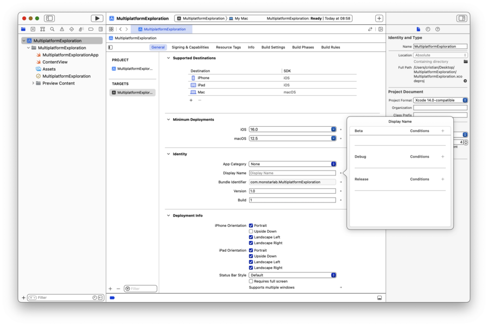Toggle code review arrows icon
The height and width of the screenshot is (326, 488).
click(x=370, y=29)
